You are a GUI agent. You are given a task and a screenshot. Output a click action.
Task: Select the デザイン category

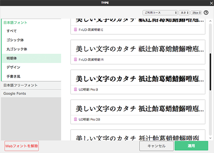pos(32,67)
